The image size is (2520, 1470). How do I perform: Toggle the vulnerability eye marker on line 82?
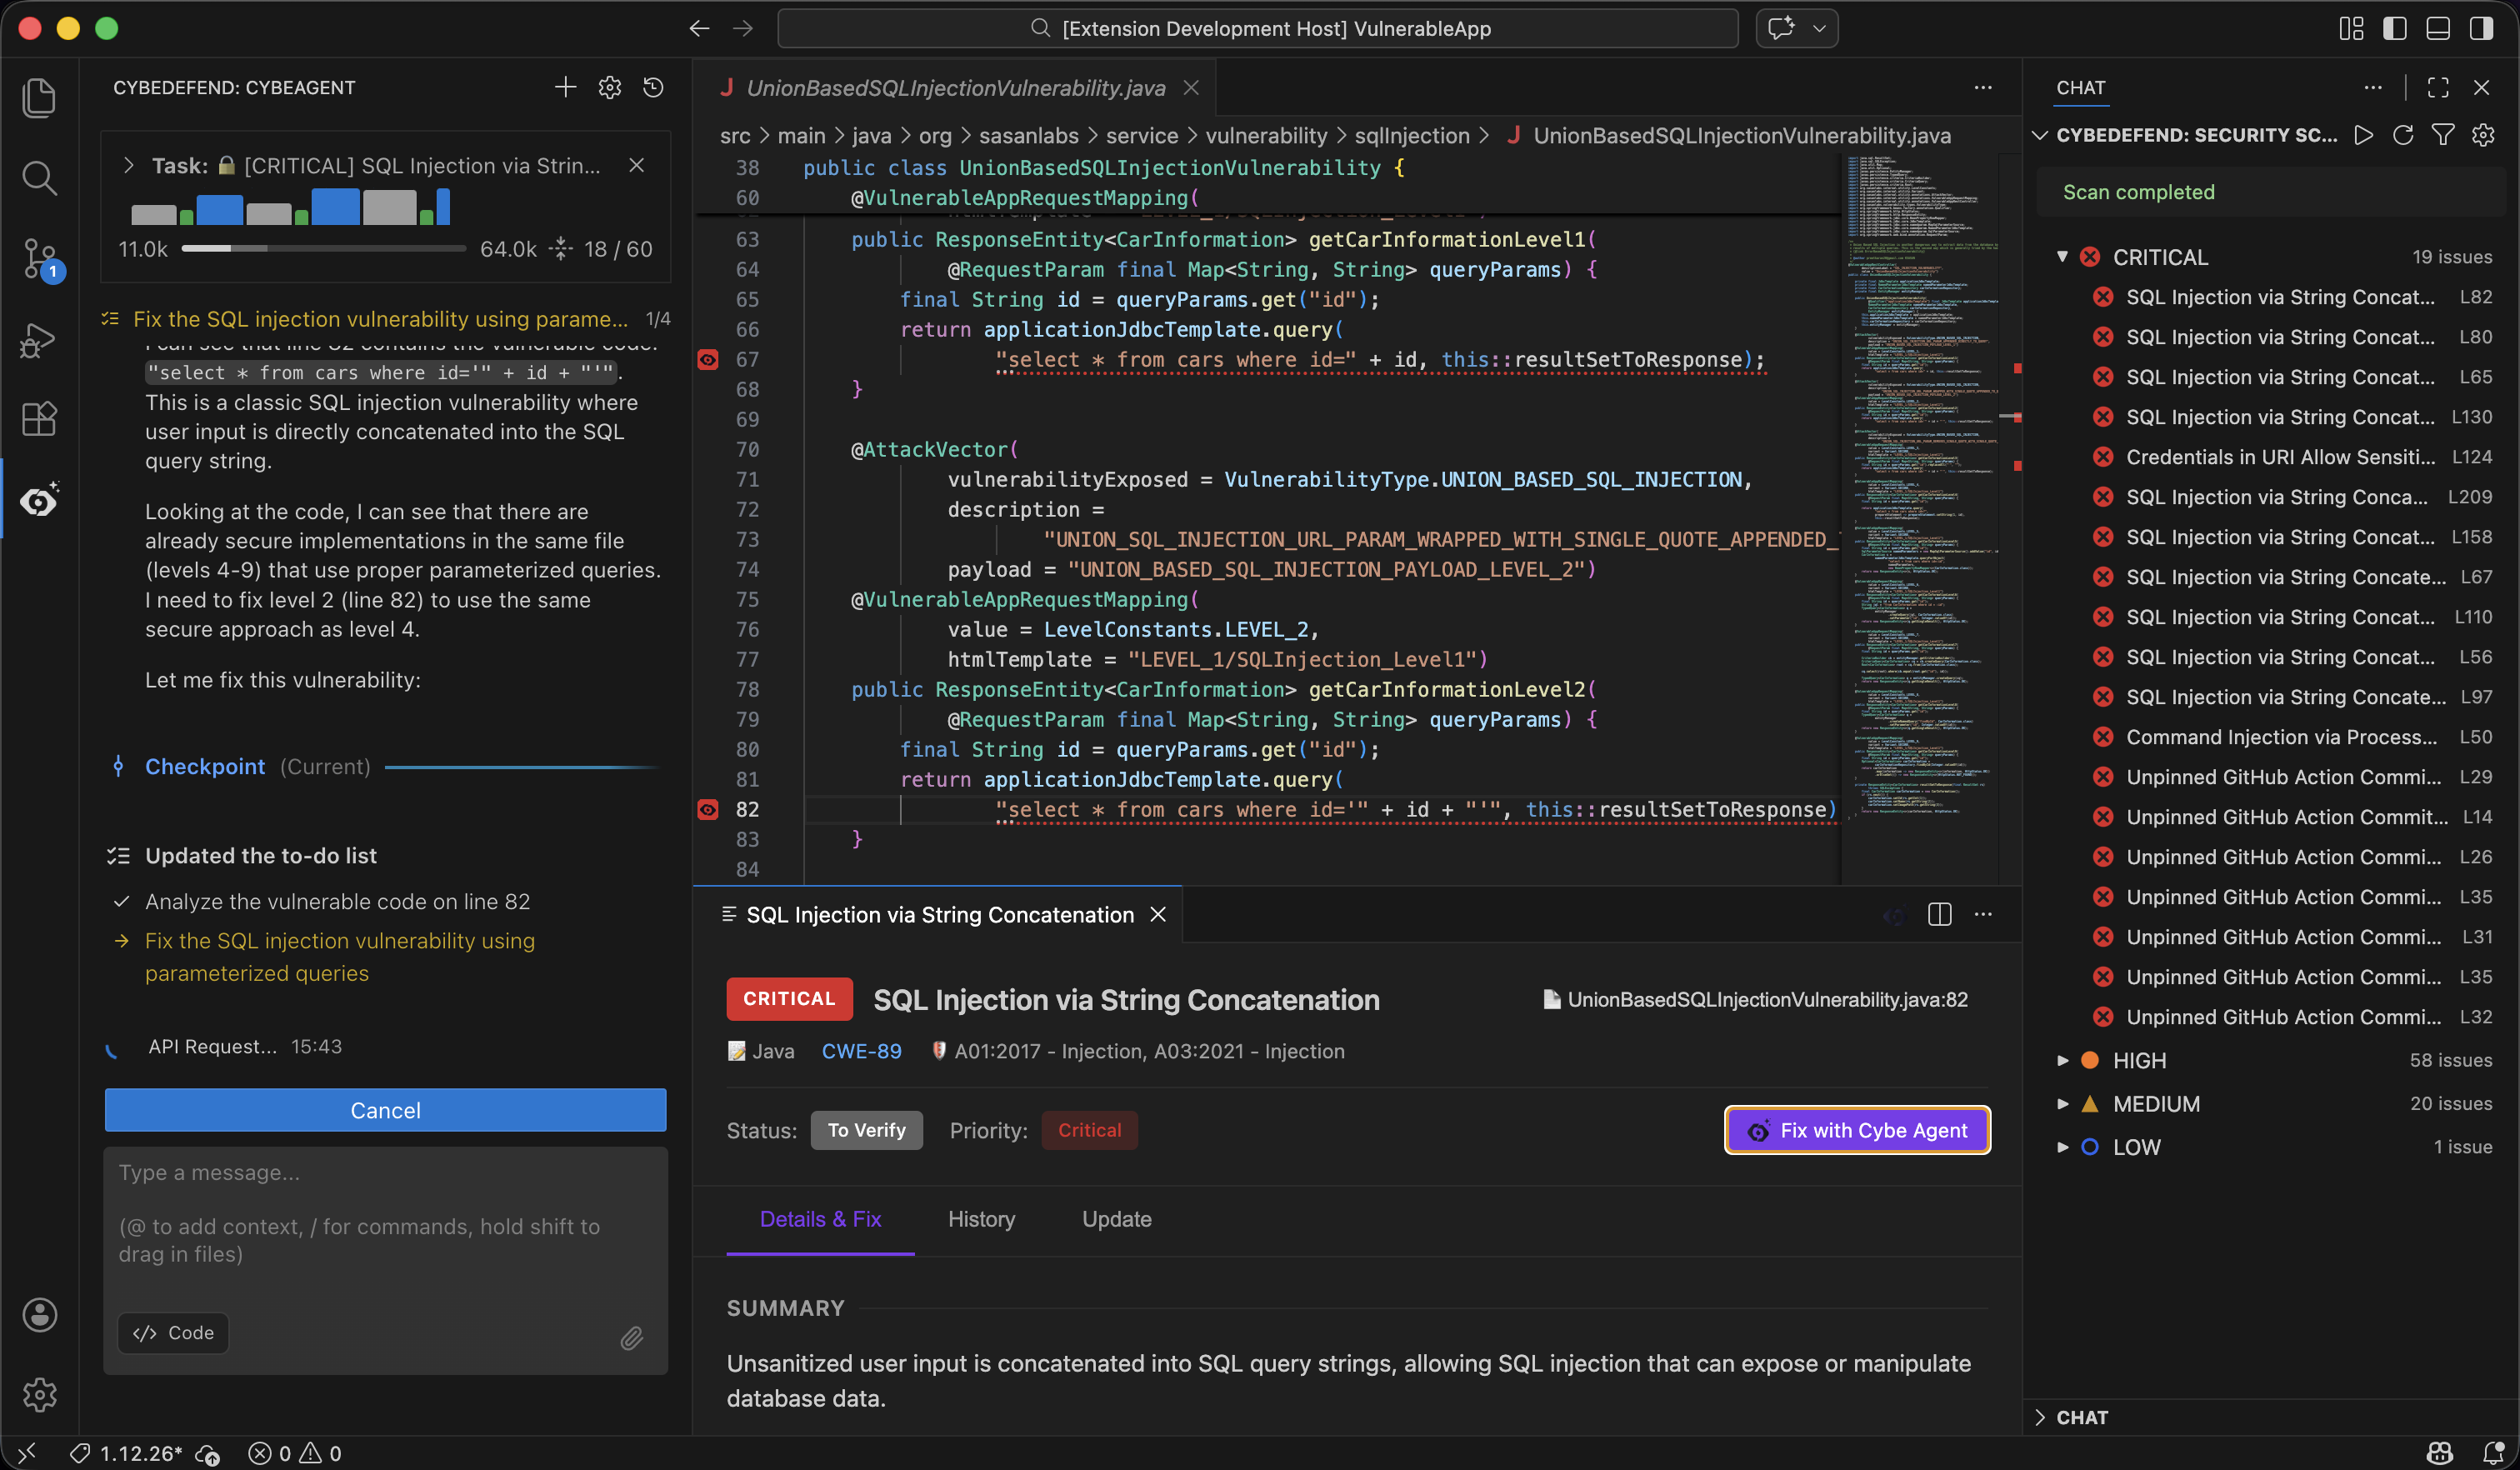pos(709,810)
